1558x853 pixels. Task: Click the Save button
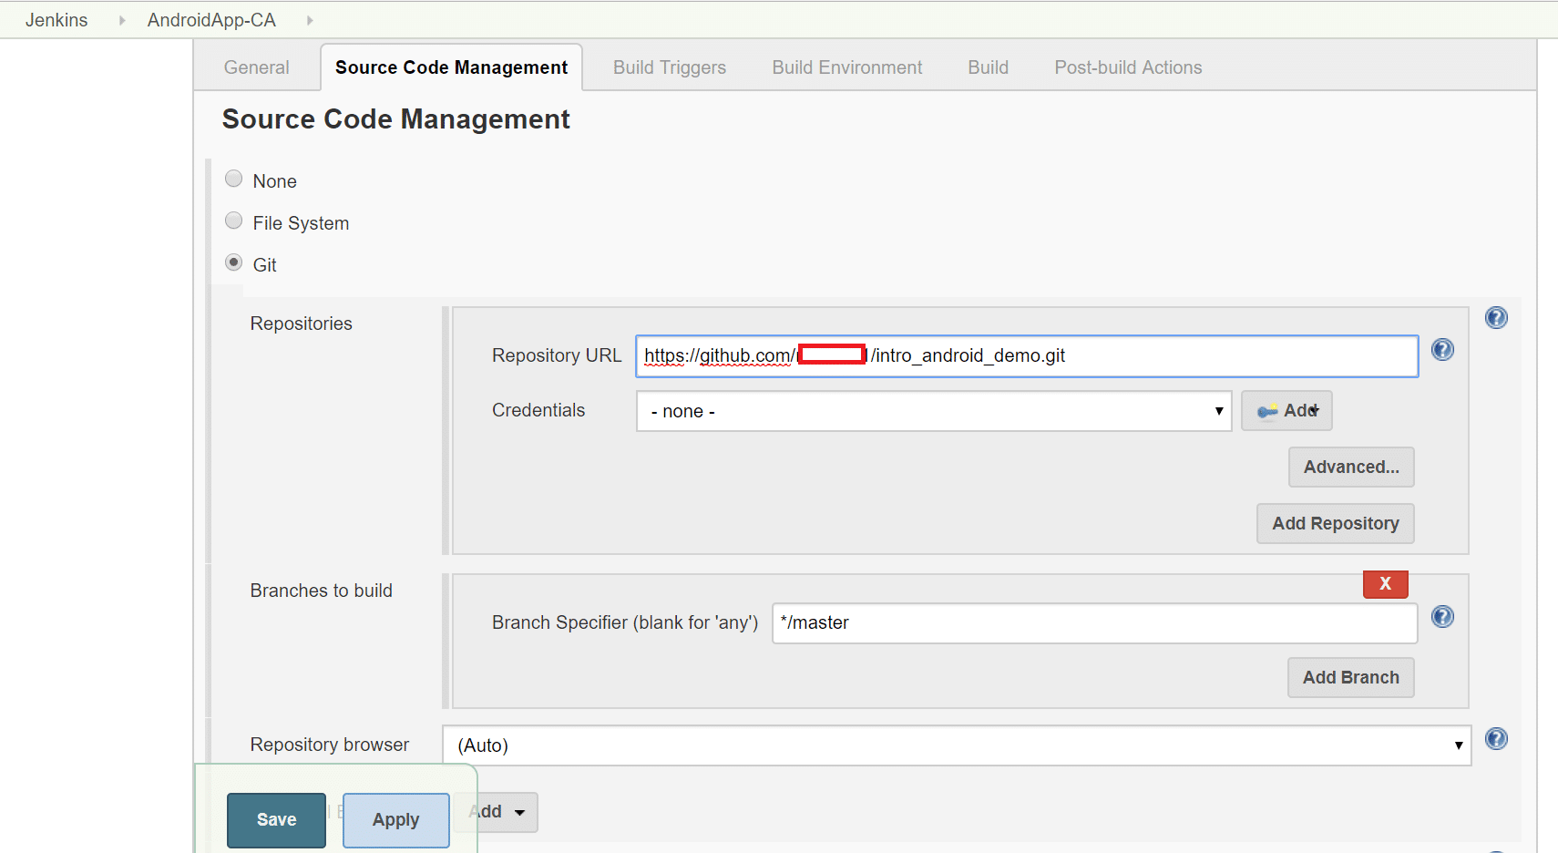(276, 820)
